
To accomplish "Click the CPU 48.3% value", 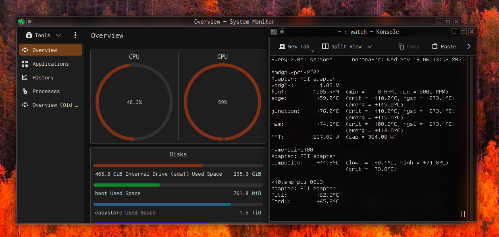I will [134, 102].
